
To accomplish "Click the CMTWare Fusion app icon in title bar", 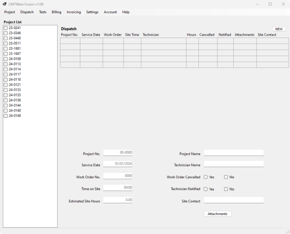I will coord(4,4).
